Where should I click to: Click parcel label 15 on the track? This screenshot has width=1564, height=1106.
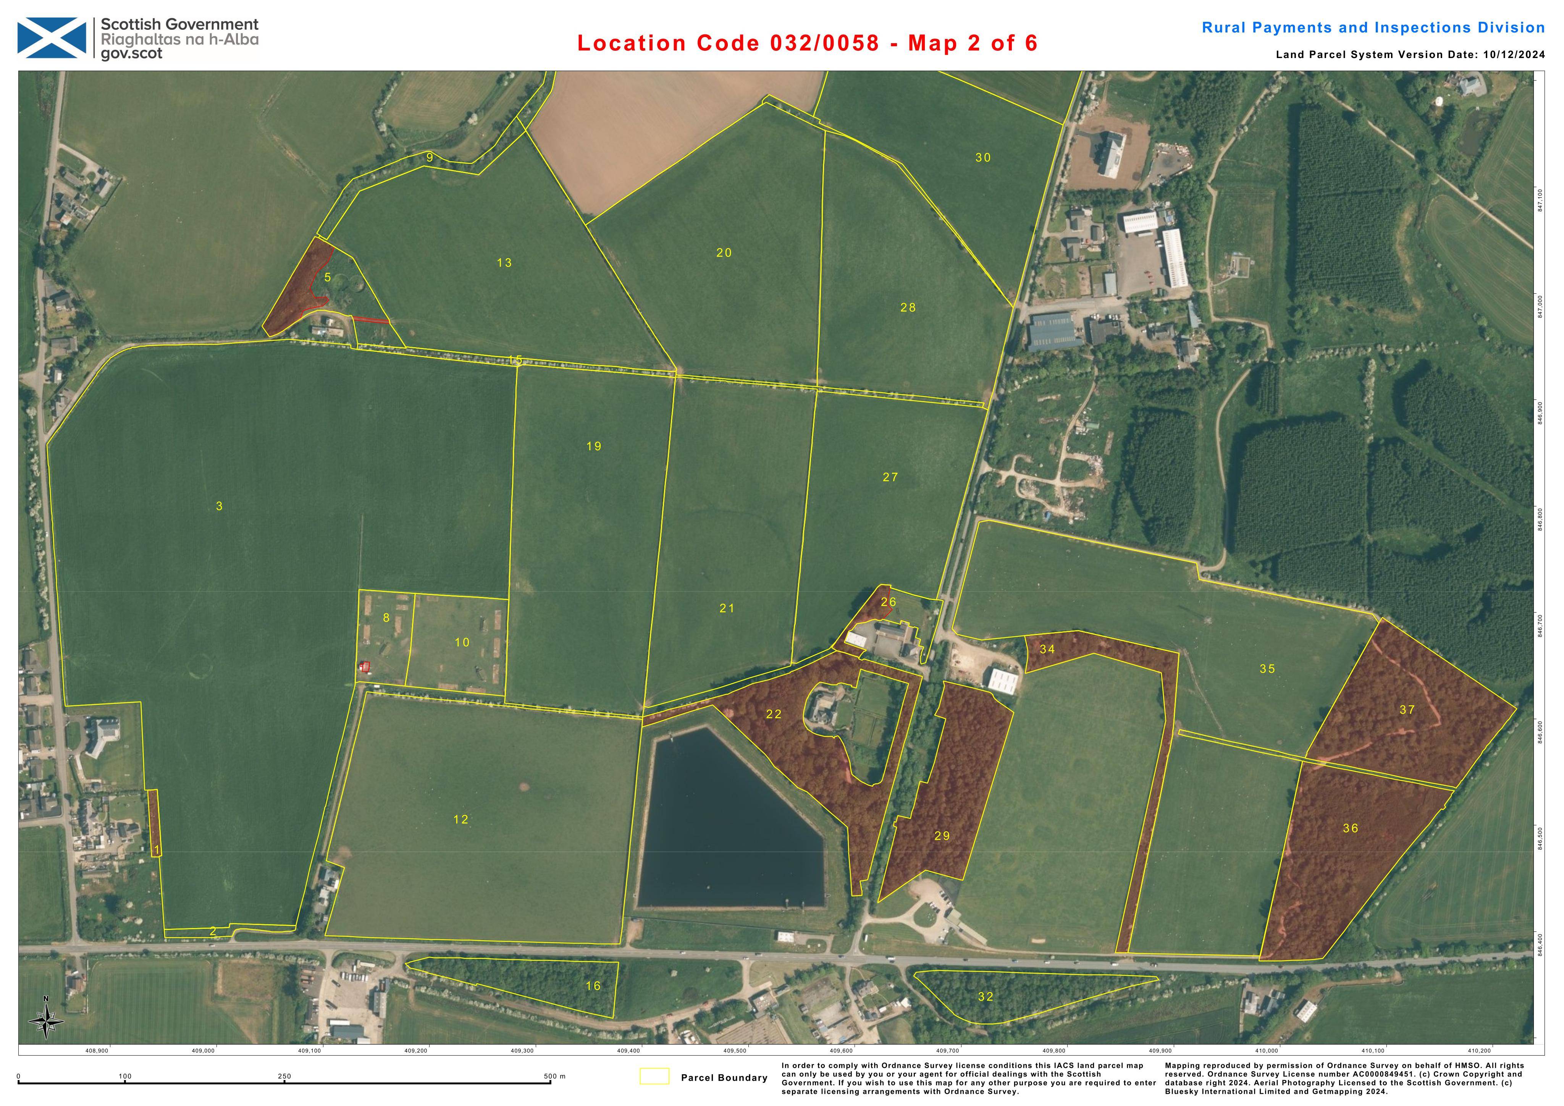pos(515,361)
